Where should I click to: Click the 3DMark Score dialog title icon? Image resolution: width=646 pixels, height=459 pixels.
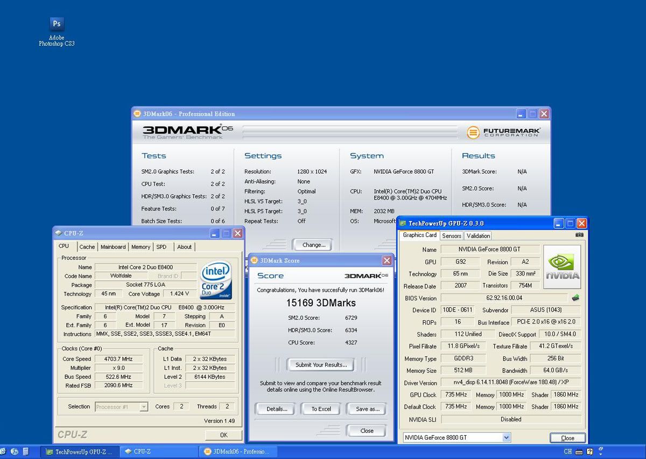(254, 260)
